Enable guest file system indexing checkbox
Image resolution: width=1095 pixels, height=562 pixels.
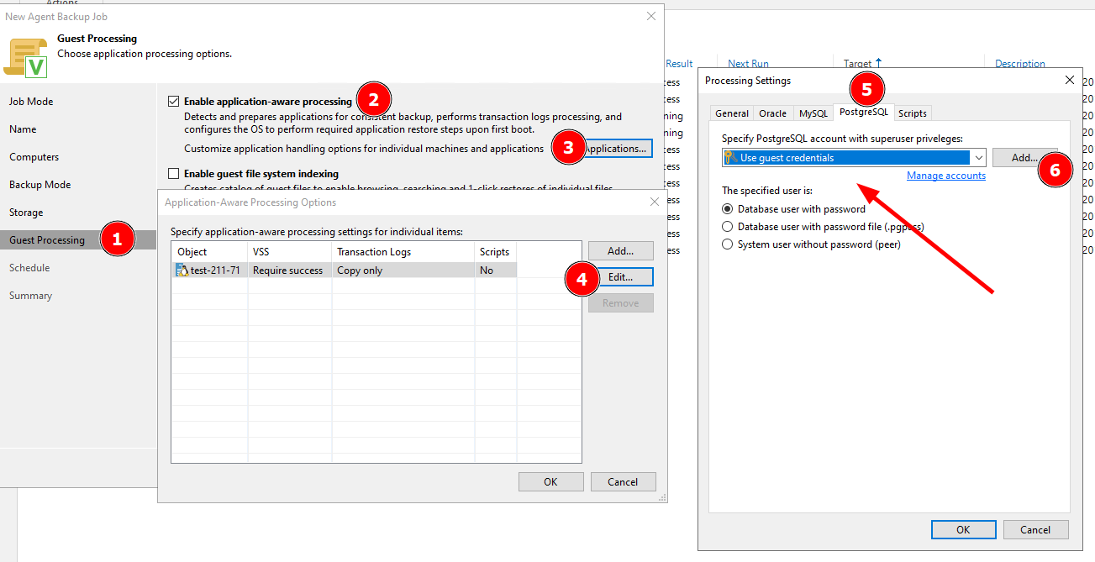coord(174,174)
